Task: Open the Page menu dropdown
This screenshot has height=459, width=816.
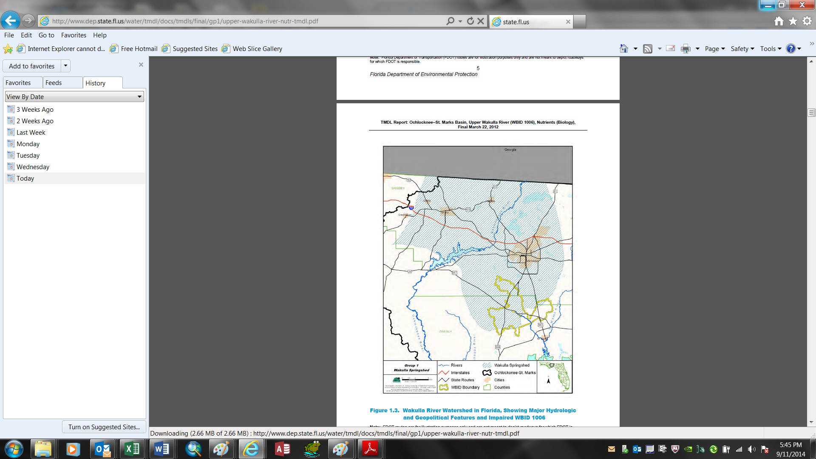Action: click(715, 49)
